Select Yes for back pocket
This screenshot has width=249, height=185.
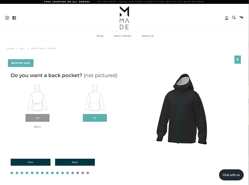[37, 118]
